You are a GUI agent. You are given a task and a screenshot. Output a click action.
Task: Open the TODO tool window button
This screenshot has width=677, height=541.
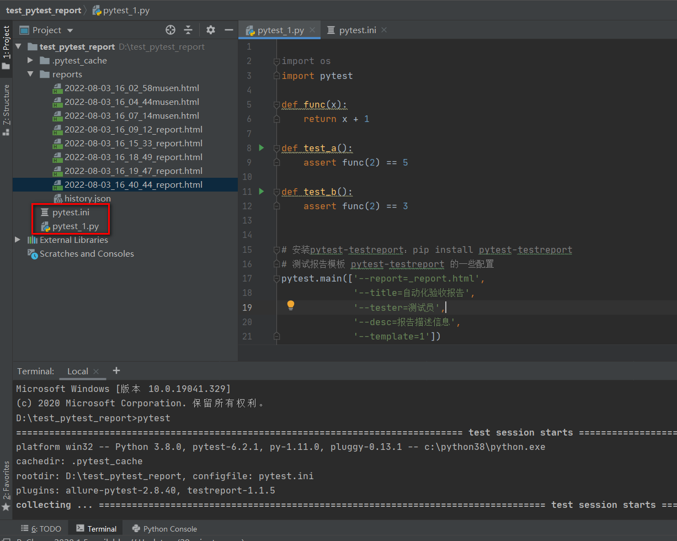click(41, 529)
